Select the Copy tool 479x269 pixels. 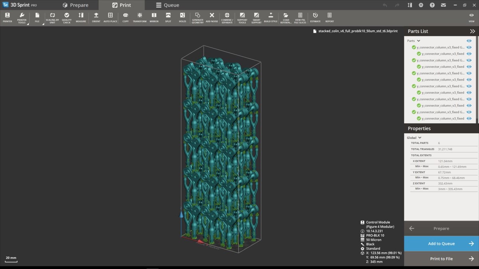(x=125, y=18)
